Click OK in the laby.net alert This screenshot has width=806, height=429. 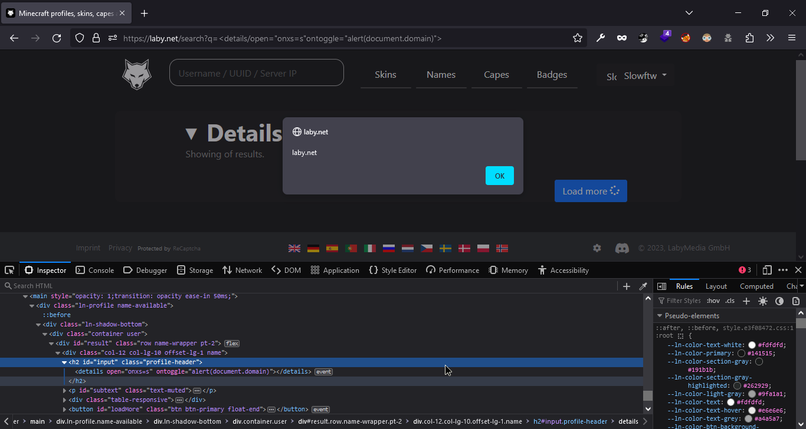[500, 176]
